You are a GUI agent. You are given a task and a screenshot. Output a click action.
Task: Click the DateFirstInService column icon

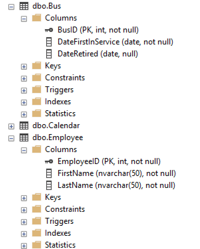[x=49, y=42]
